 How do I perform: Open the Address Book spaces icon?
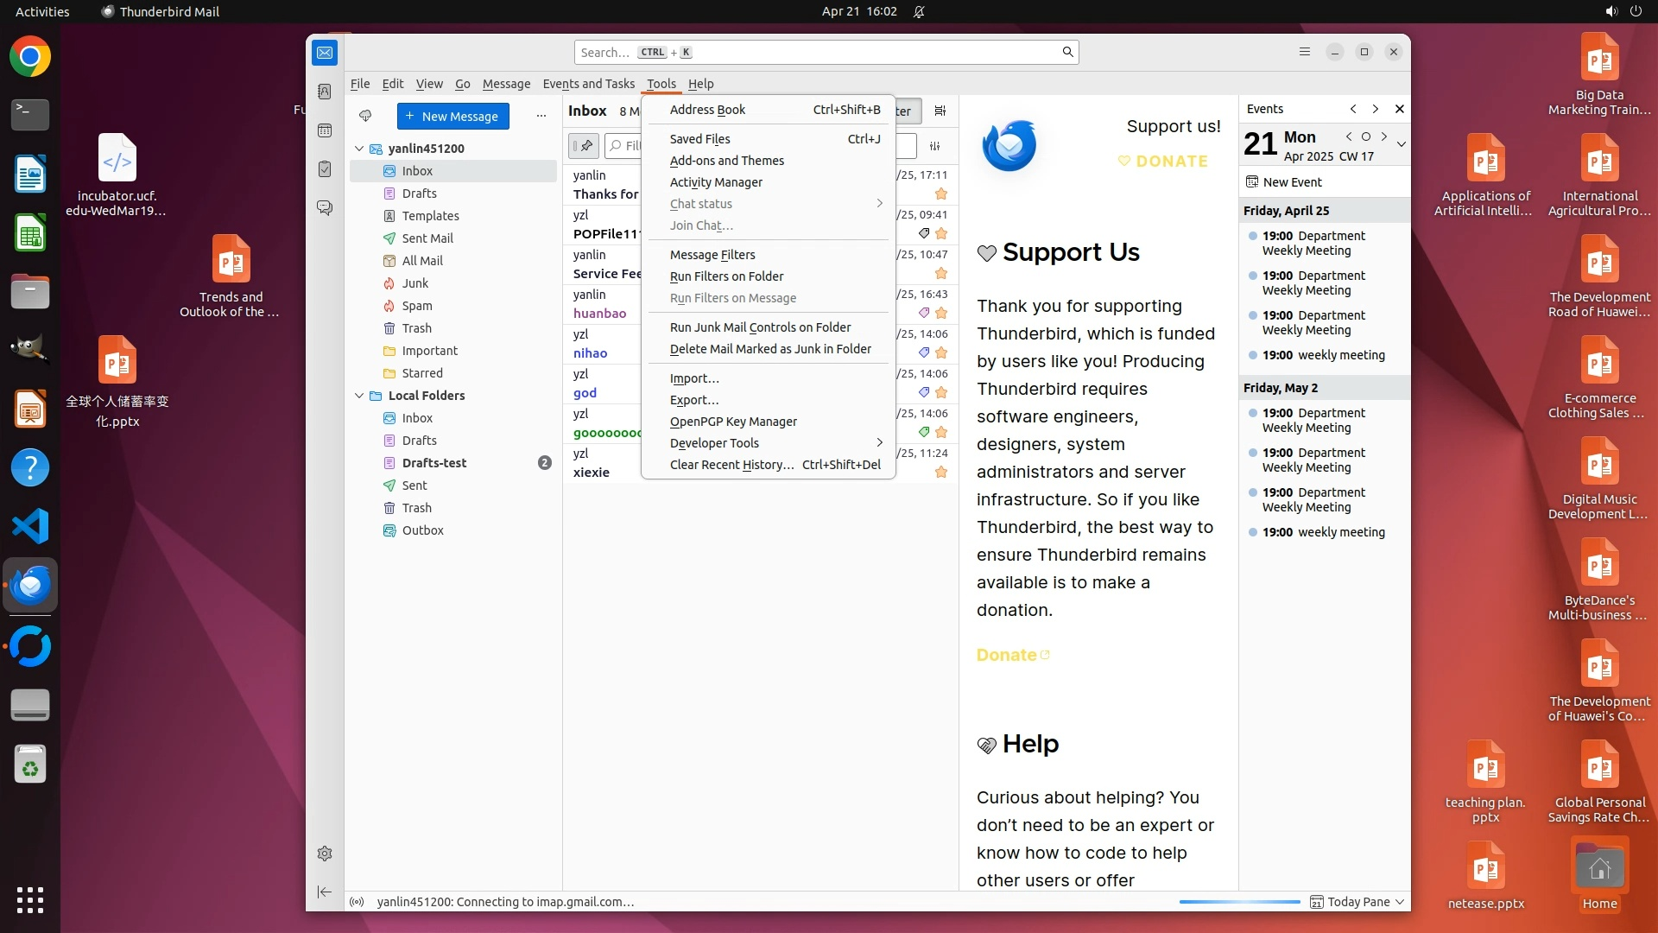[325, 92]
